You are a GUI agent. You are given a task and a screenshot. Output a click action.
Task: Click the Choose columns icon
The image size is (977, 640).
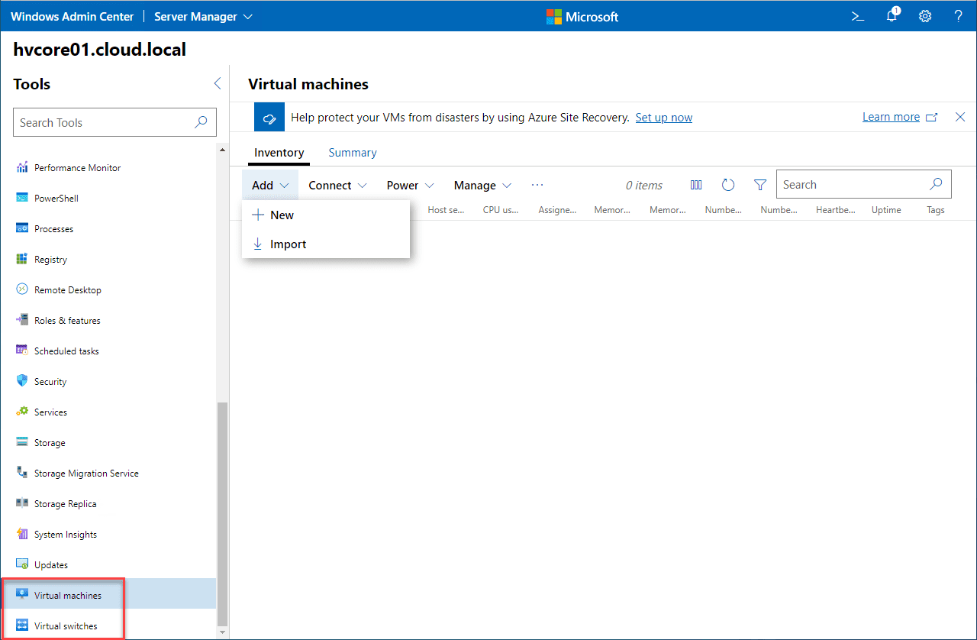[x=696, y=185]
